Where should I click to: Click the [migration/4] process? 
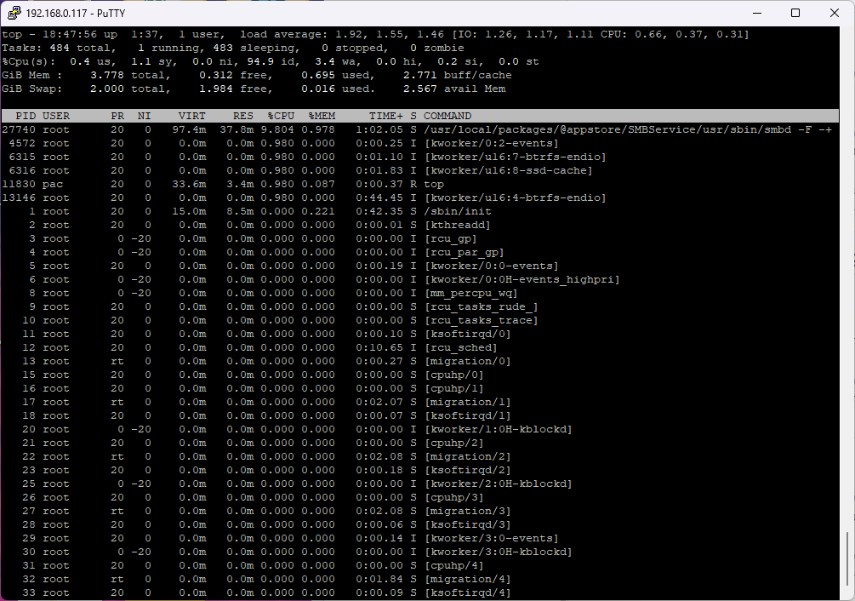pos(467,579)
